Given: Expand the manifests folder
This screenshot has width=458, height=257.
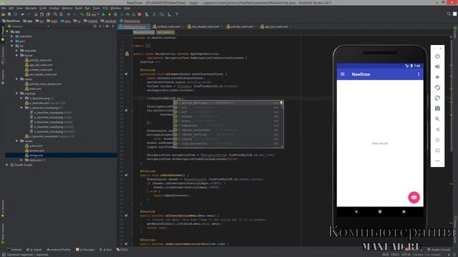Looking at the screenshot, I should pos(12,36).
